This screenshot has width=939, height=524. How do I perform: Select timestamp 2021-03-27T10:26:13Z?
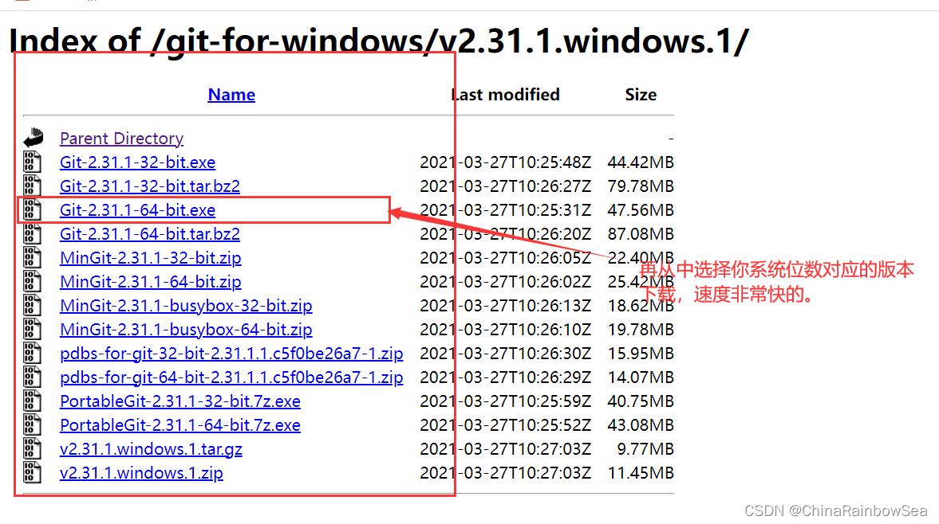(x=506, y=305)
